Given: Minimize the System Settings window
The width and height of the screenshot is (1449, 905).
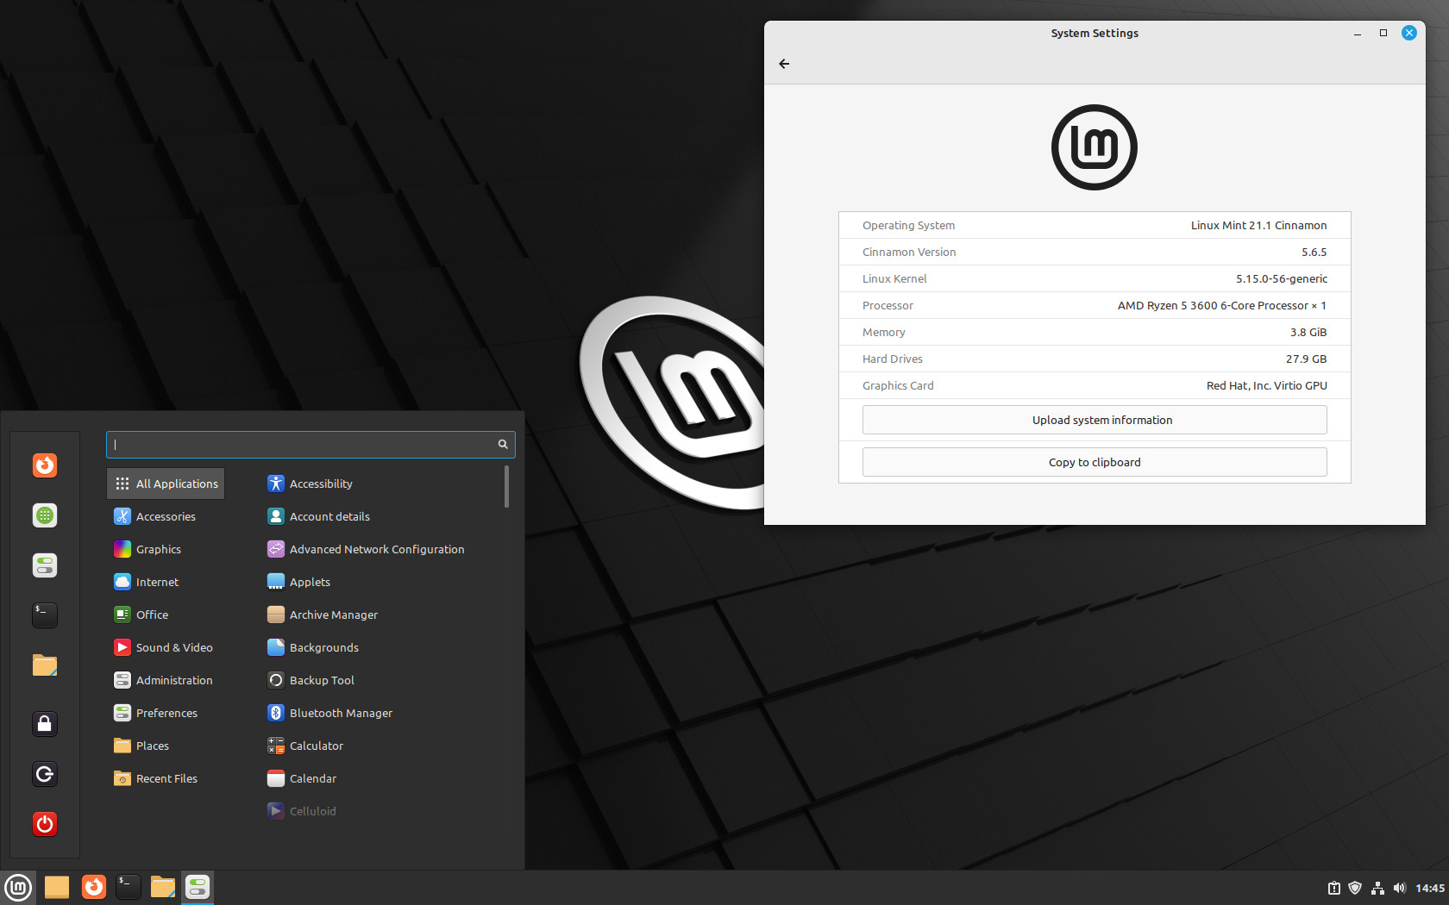Looking at the screenshot, I should click(x=1358, y=33).
